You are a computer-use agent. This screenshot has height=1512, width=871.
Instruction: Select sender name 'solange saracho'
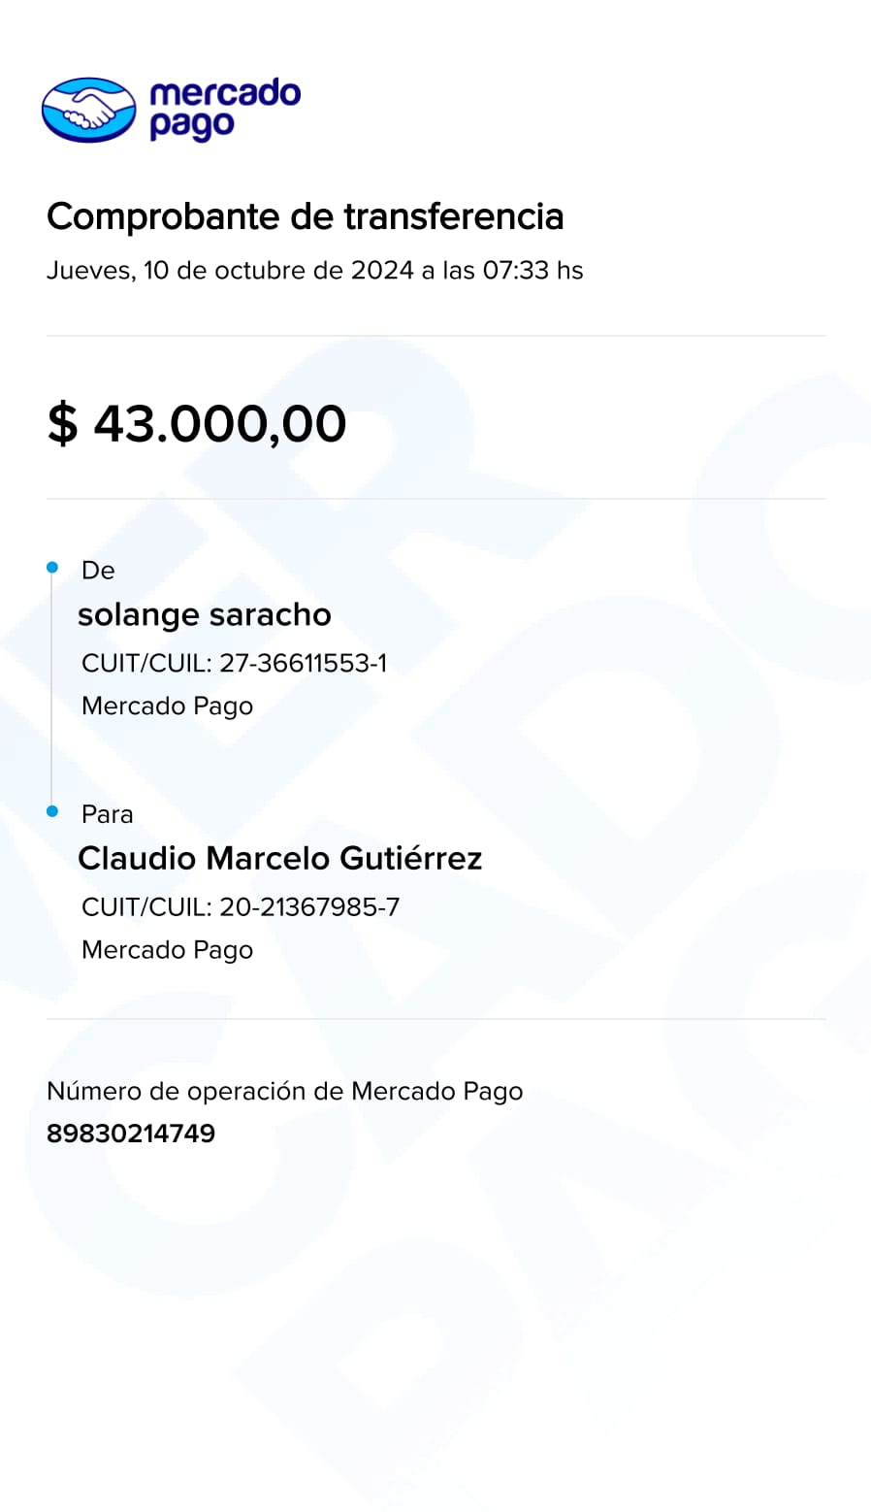pyautogui.click(x=205, y=614)
